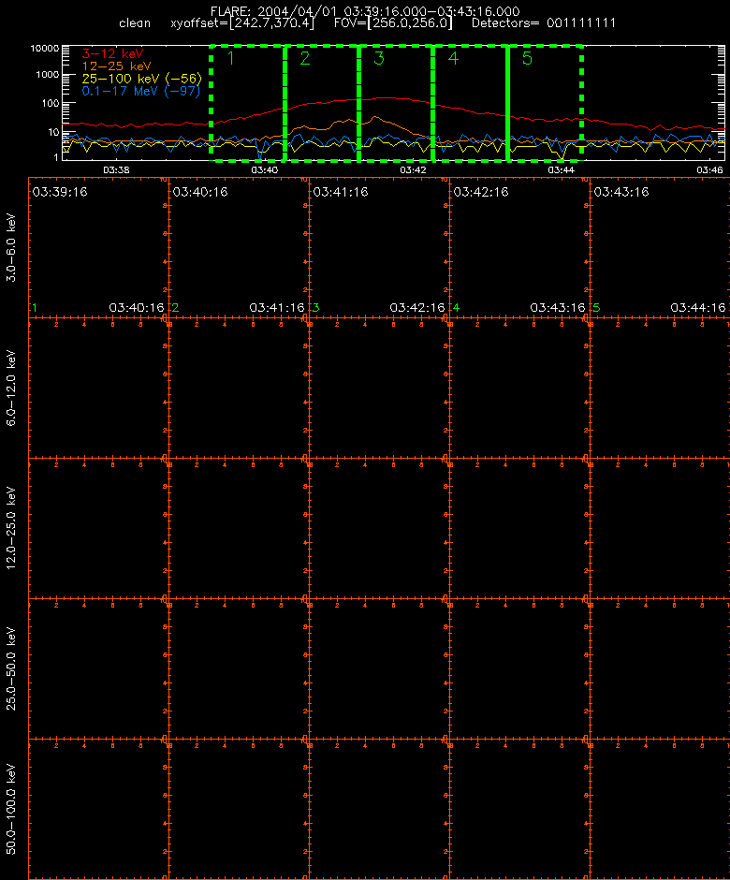730x880 pixels.
Task: Click the 1000 y-axis label
Action: coord(47,75)
